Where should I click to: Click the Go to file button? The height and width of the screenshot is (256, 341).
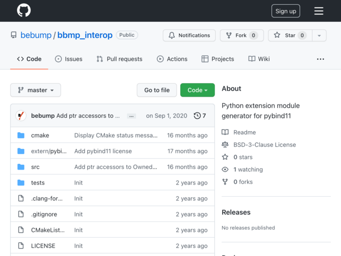point(157,90)
